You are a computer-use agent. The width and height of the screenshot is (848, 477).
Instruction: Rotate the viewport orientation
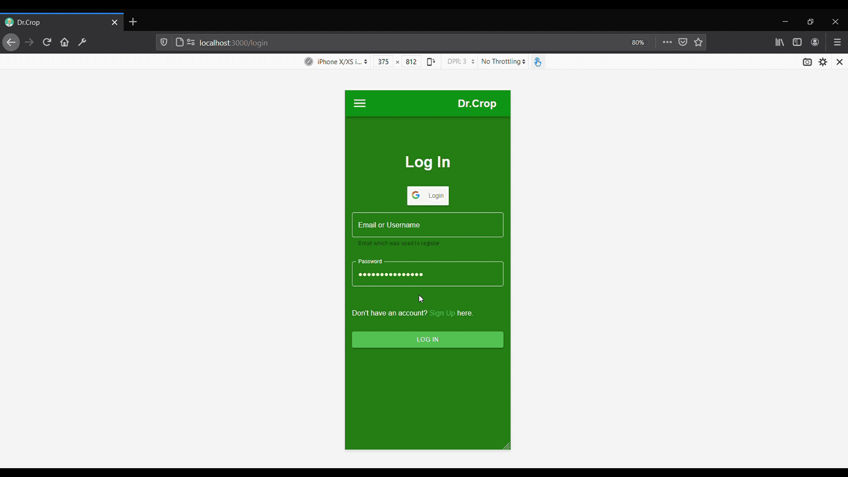click(x=431, y=62)
